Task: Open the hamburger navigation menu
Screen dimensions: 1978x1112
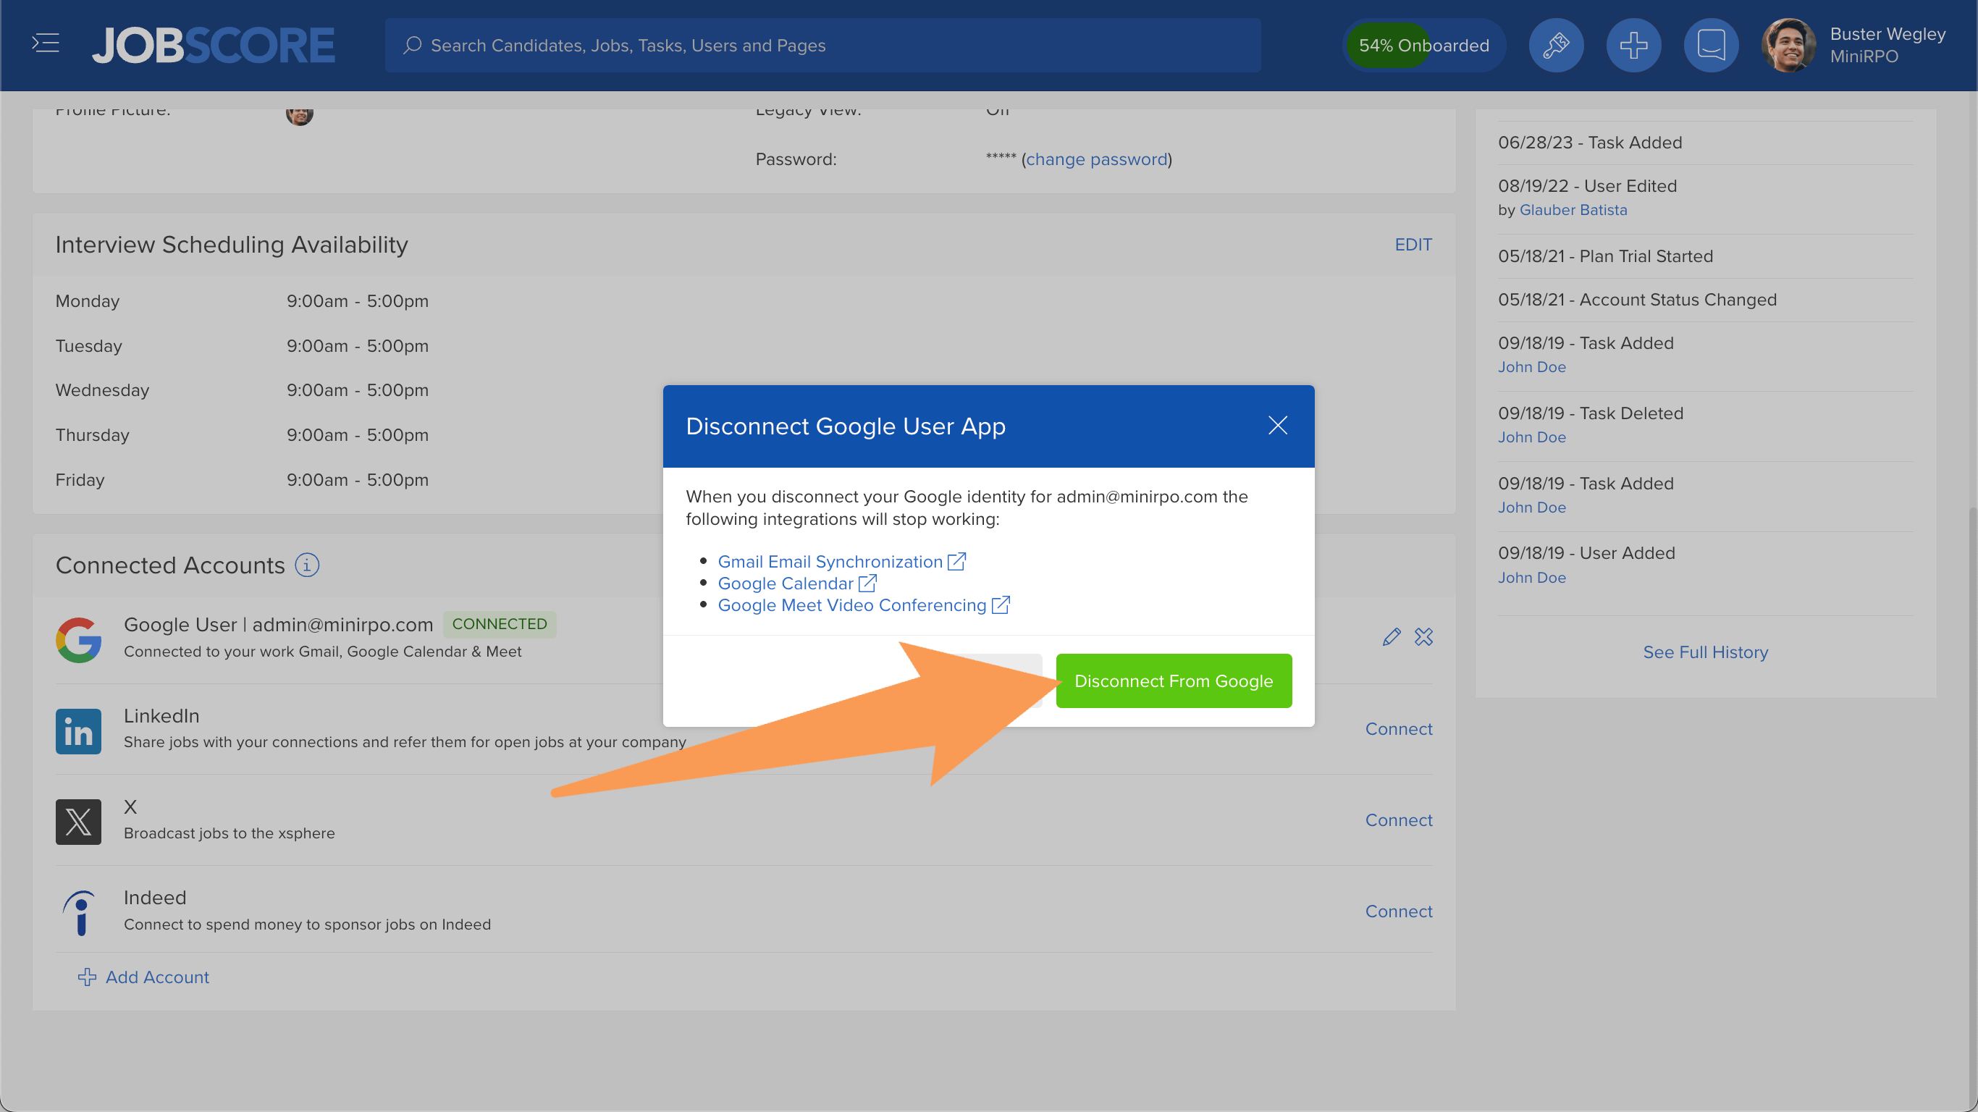Action: [x=46, y=43]
